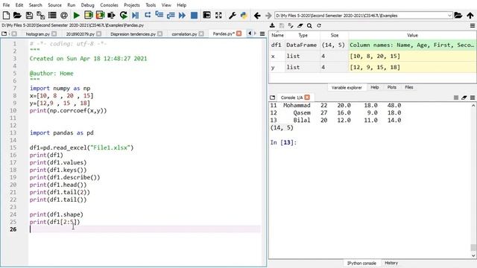Refresh variables icon in Variable explorer
Screen dimensions: 477x268
pyautogui.click(x=319, y=25)
